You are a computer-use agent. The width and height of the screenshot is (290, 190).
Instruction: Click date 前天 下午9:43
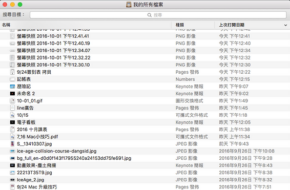pos(234,144)
